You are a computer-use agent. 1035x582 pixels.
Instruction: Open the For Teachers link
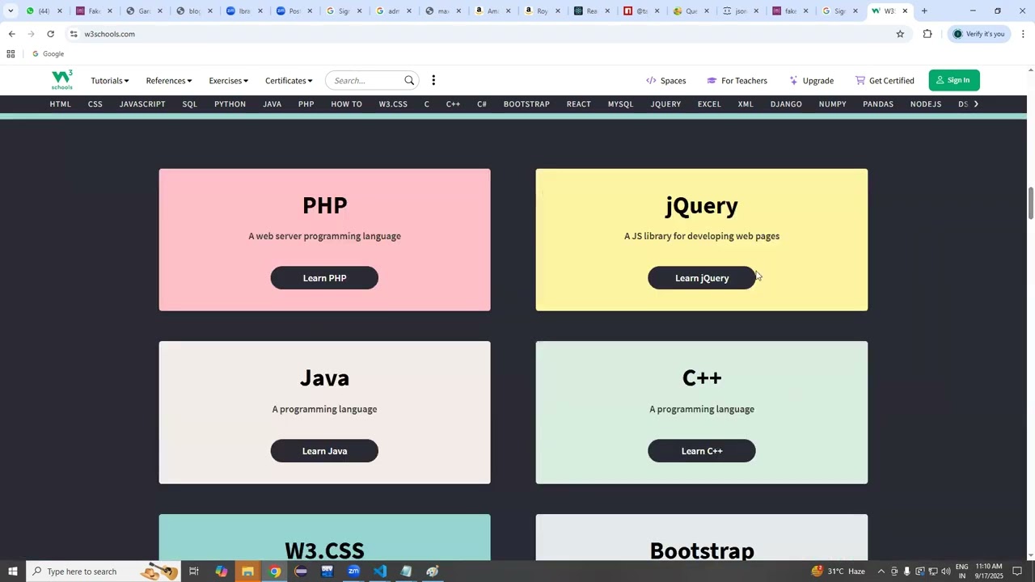737,81
